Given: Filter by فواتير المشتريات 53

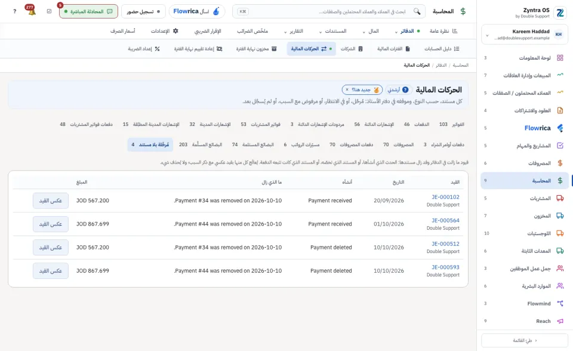Looking at the screenshot, I should tap(260, 124).
